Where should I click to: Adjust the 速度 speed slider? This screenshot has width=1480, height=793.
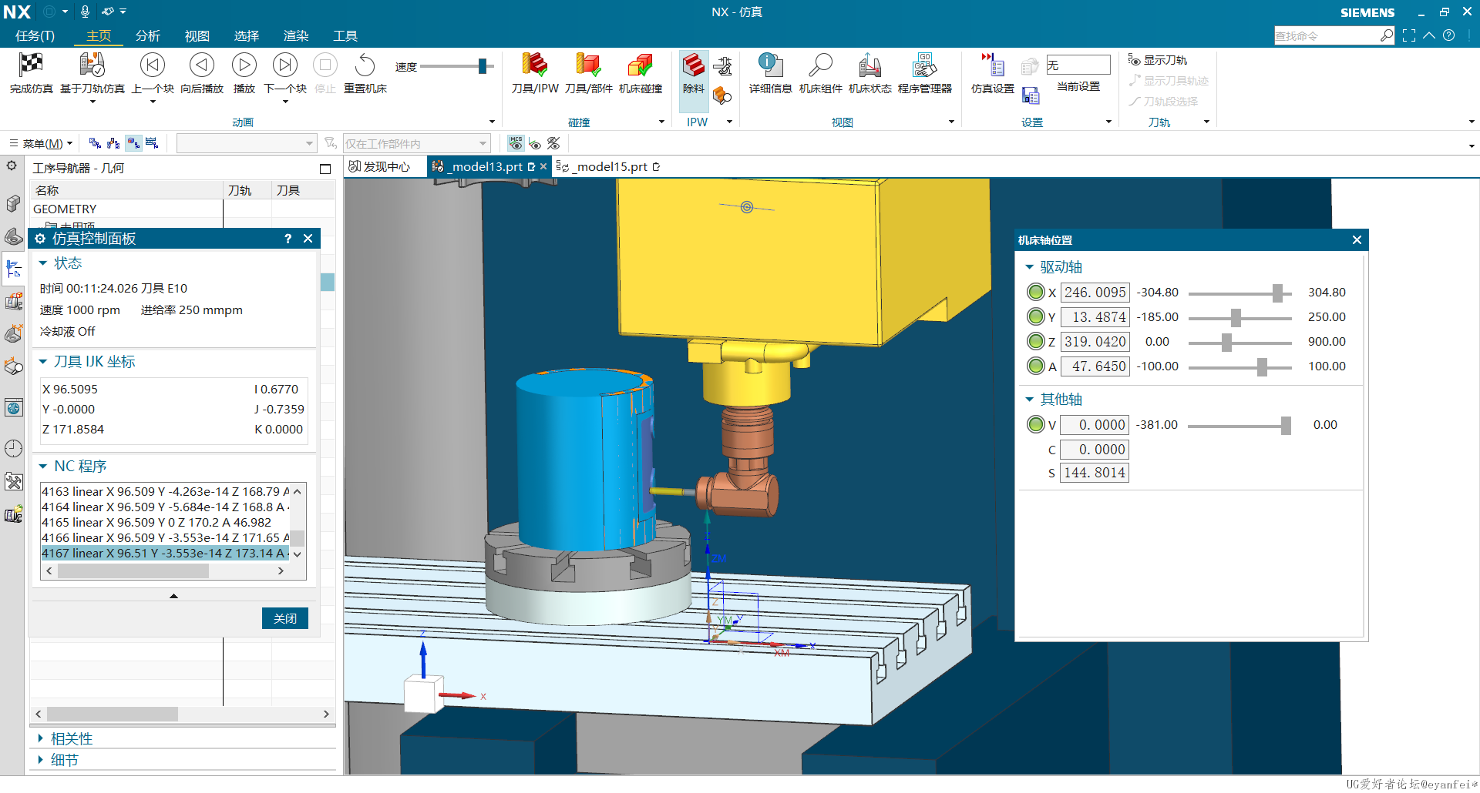[483, 66]
